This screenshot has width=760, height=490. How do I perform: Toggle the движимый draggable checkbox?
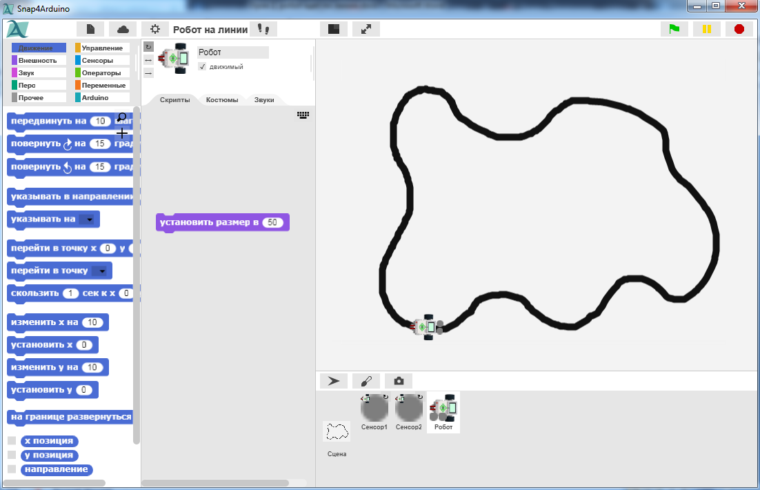[x=203, y=67]
